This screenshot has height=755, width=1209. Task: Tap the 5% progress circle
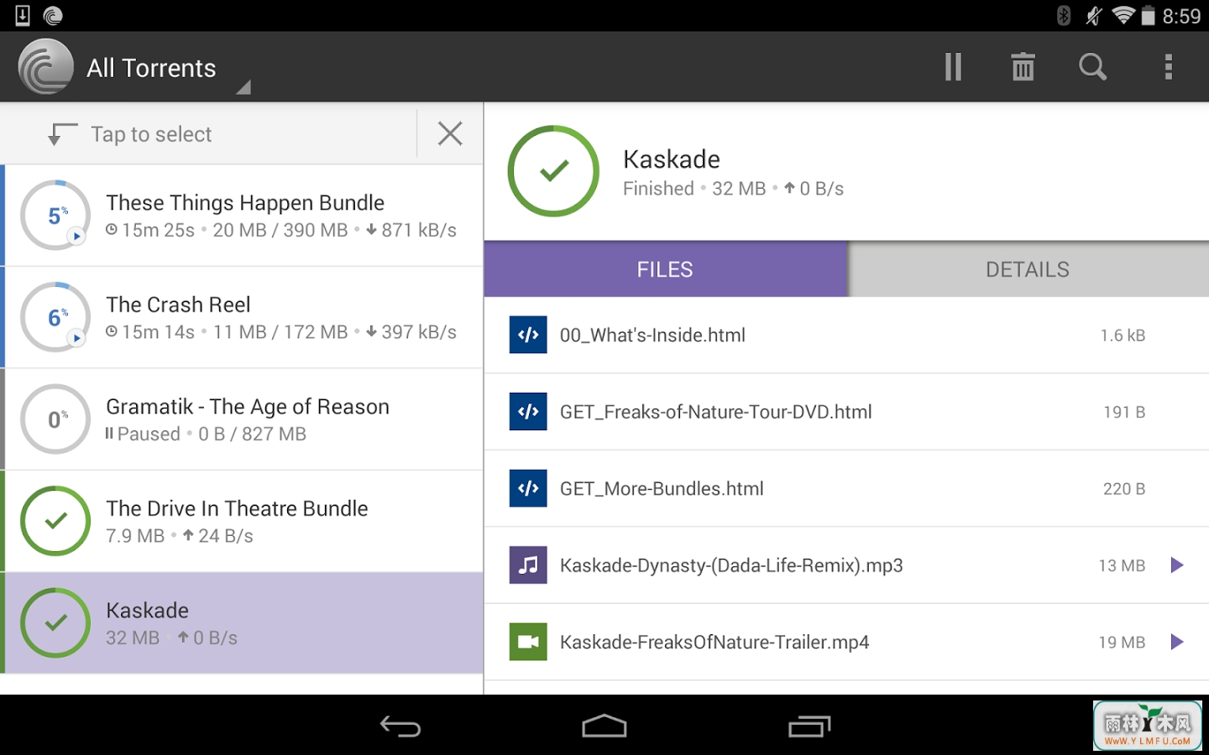(x=55, y=216)
